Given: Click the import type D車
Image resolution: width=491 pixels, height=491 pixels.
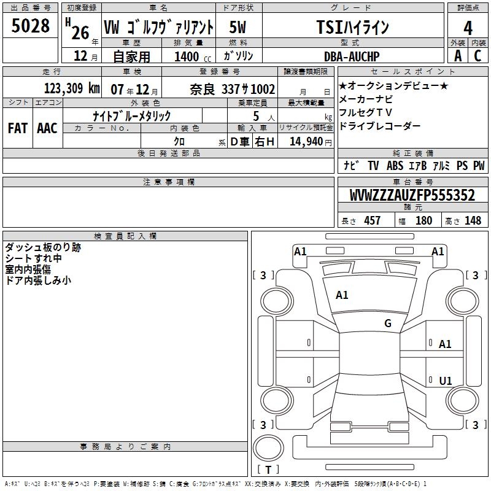Looking at the screenshot, I should (x=240, y=142).
